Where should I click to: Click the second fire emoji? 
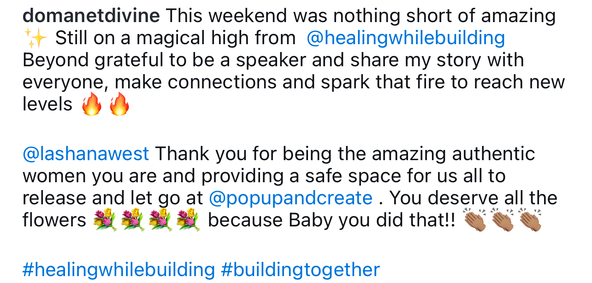coord(119,105)
